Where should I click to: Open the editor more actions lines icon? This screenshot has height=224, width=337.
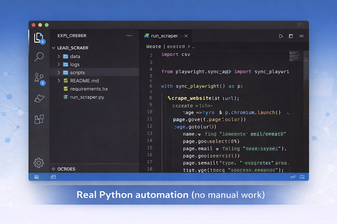pyautogui.click(x=301, y=36)
